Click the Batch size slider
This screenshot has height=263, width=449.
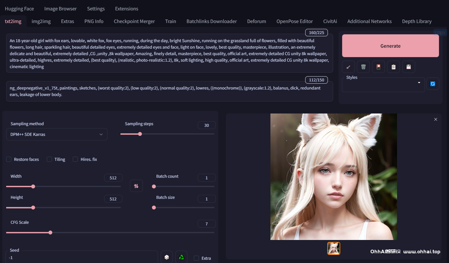click(183, 208)
